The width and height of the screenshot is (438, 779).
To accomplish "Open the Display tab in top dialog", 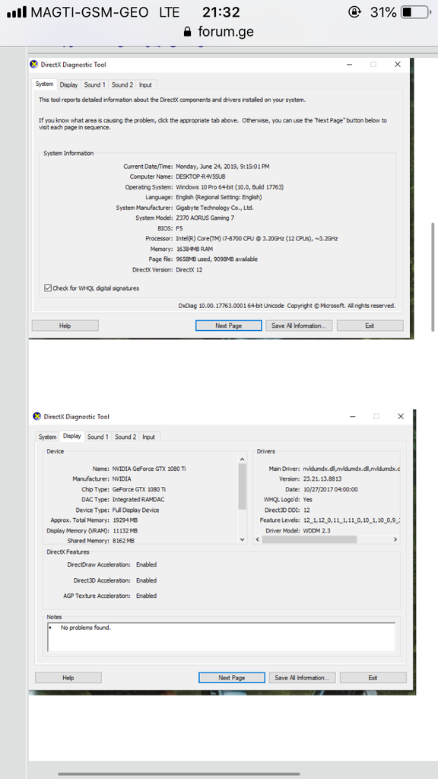I will 69,85.
